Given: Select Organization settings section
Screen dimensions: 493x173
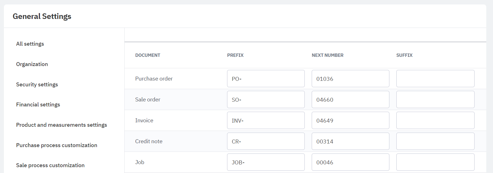Looking at the screenshot, I should [x=32, y=64].
